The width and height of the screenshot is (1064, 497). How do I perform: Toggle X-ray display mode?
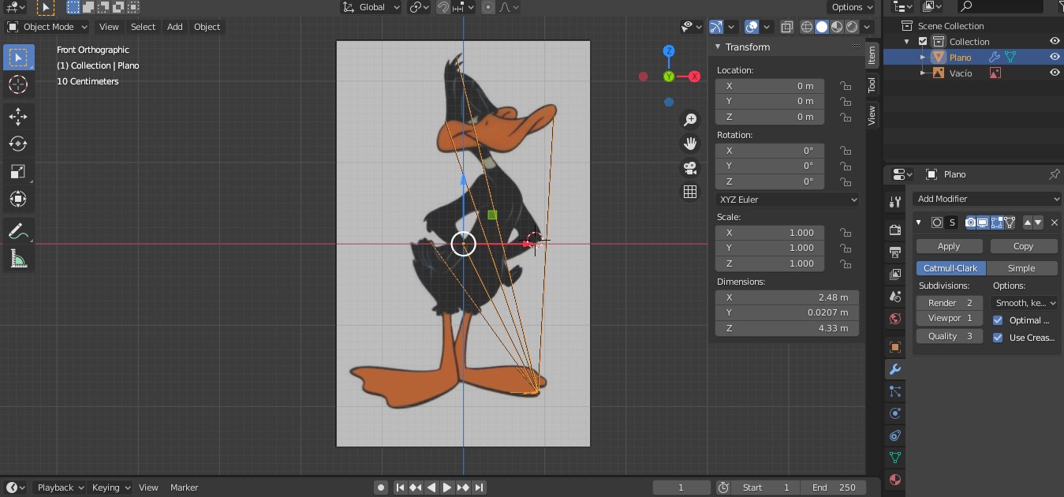click(x=787, y=27)
